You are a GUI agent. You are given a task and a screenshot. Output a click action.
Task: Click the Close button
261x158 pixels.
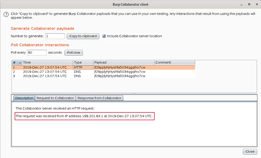[x=250, y=151]
